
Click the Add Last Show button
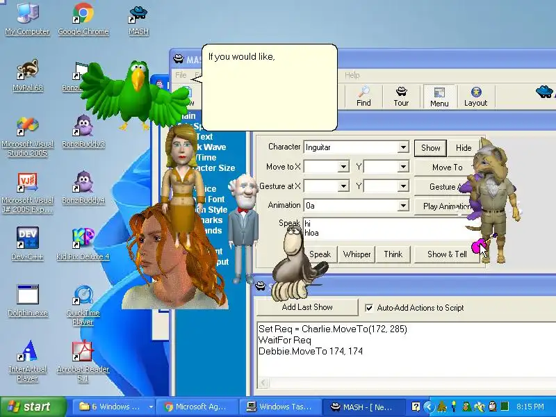pyautogui.click(x=307, y=307)
